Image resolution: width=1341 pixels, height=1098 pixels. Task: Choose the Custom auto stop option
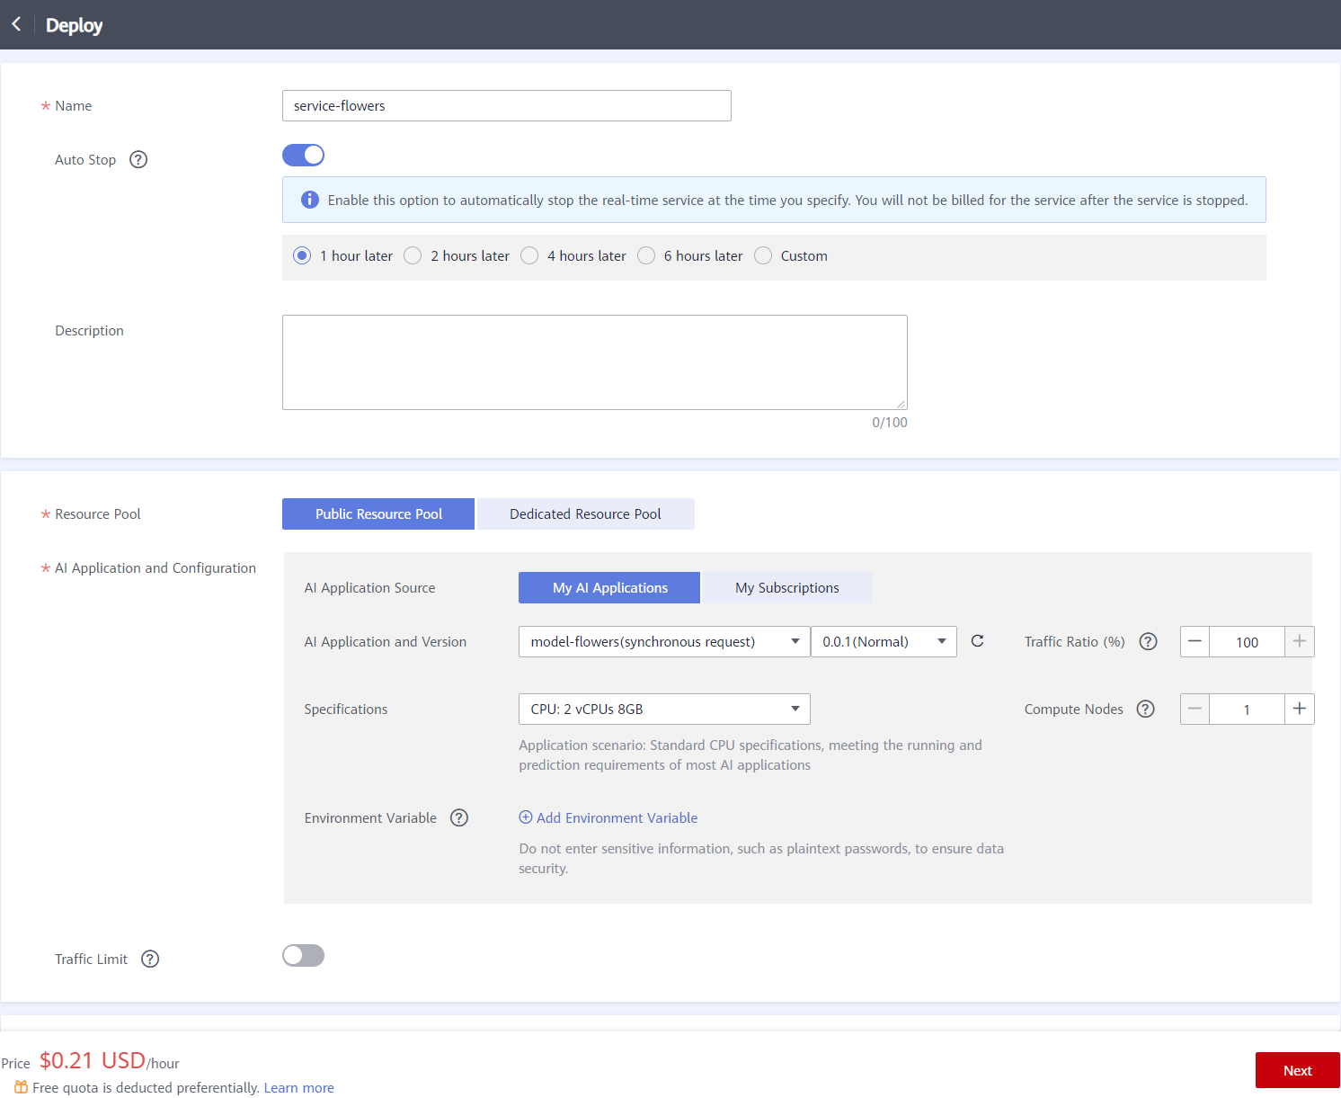(x=763, y=255)
